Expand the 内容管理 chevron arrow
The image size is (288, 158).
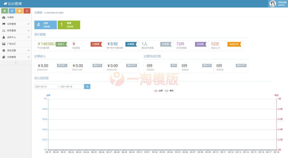[29, 57]
